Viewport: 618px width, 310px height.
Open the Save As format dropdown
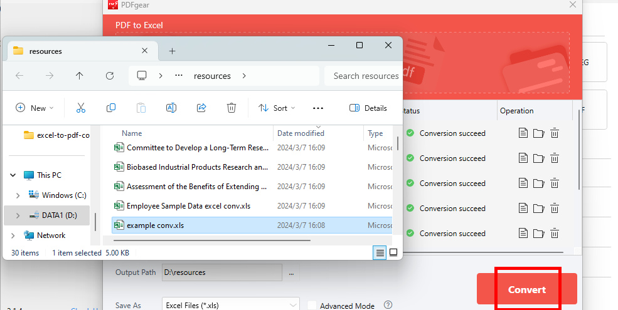230,305
